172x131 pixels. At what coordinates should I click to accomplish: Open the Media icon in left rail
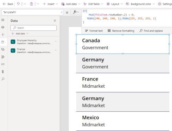pyautogui.click(x=3, y=50)
